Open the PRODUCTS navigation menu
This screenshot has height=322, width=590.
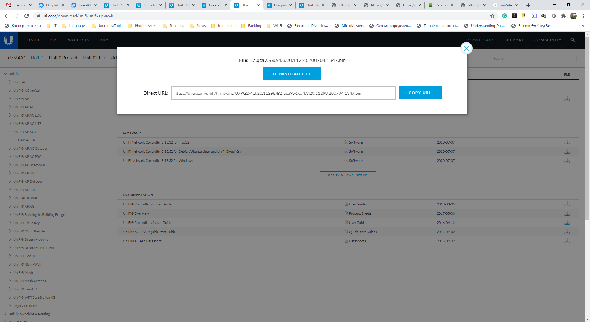[78, 40]
